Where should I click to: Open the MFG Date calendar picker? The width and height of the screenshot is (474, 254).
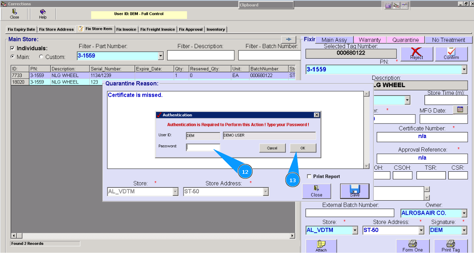point(460,110)
